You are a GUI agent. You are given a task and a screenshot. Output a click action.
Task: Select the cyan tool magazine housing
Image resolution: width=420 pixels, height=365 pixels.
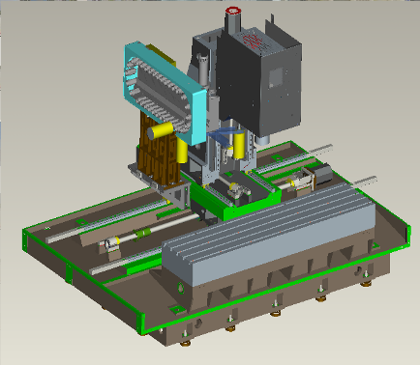165,92
